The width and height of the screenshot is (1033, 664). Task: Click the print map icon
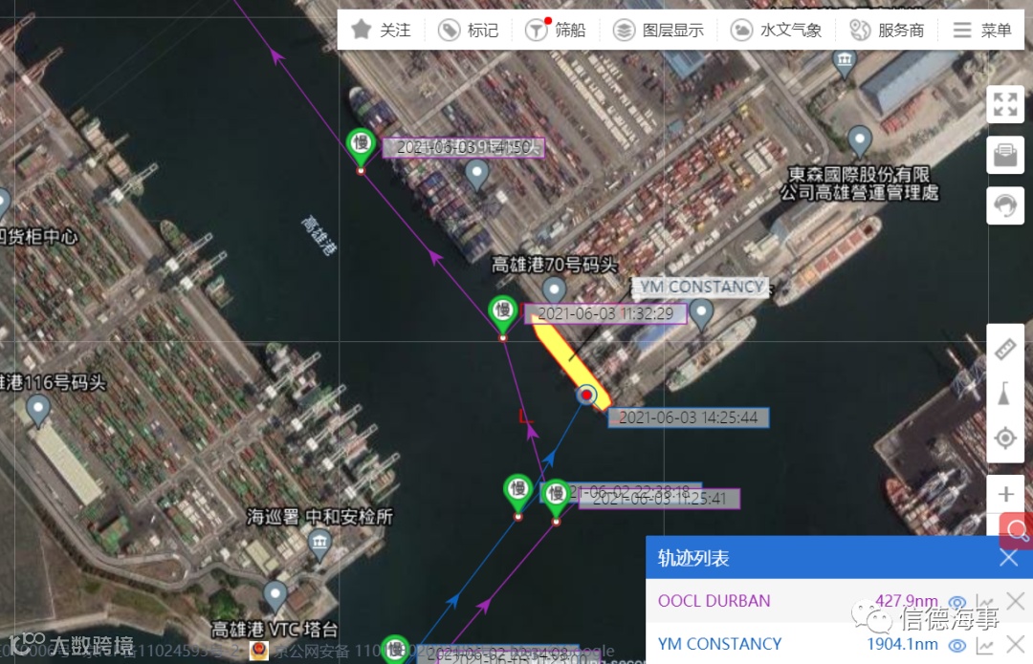tap(1005, 155)
